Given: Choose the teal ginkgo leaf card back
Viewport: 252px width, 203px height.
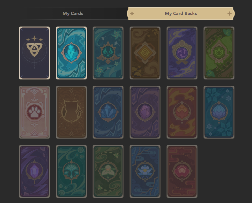Looking at the screenshot, I should pyautogui.click(x=71, y=171).
